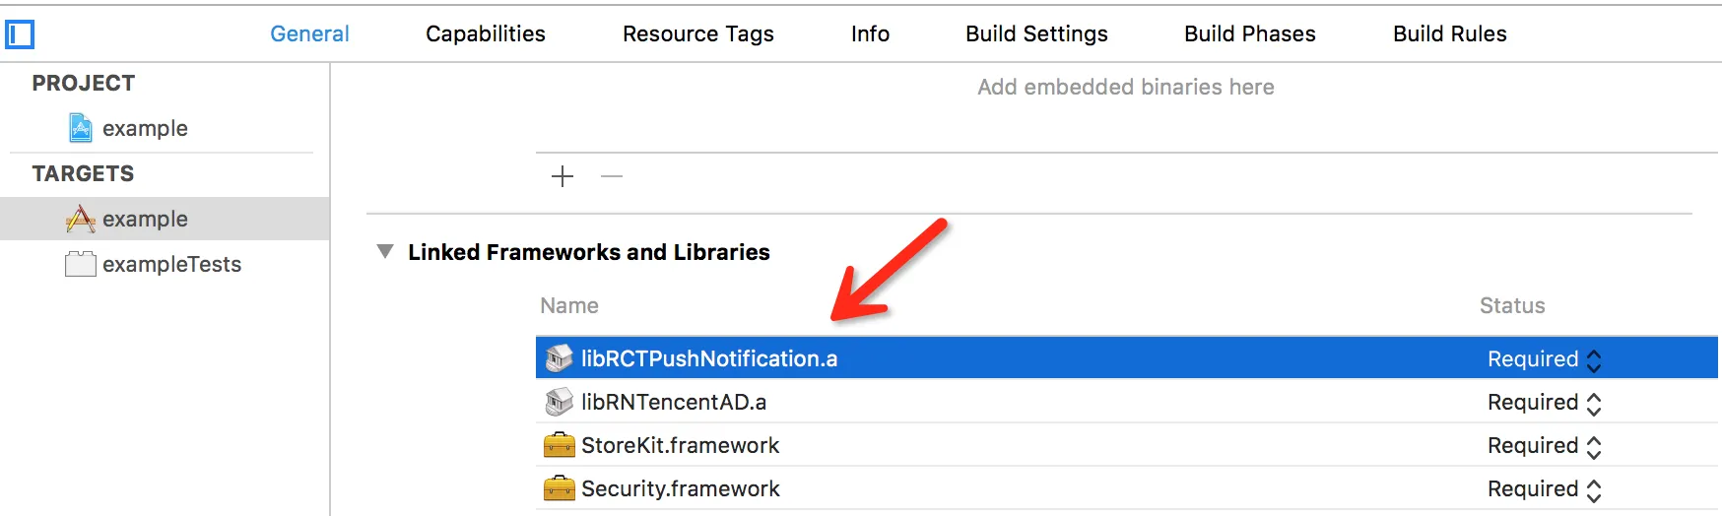The height and width of the screenshot is (516, 1722).
Task: Click the Security.framework toolbox icon
Action: pos(560,488)
